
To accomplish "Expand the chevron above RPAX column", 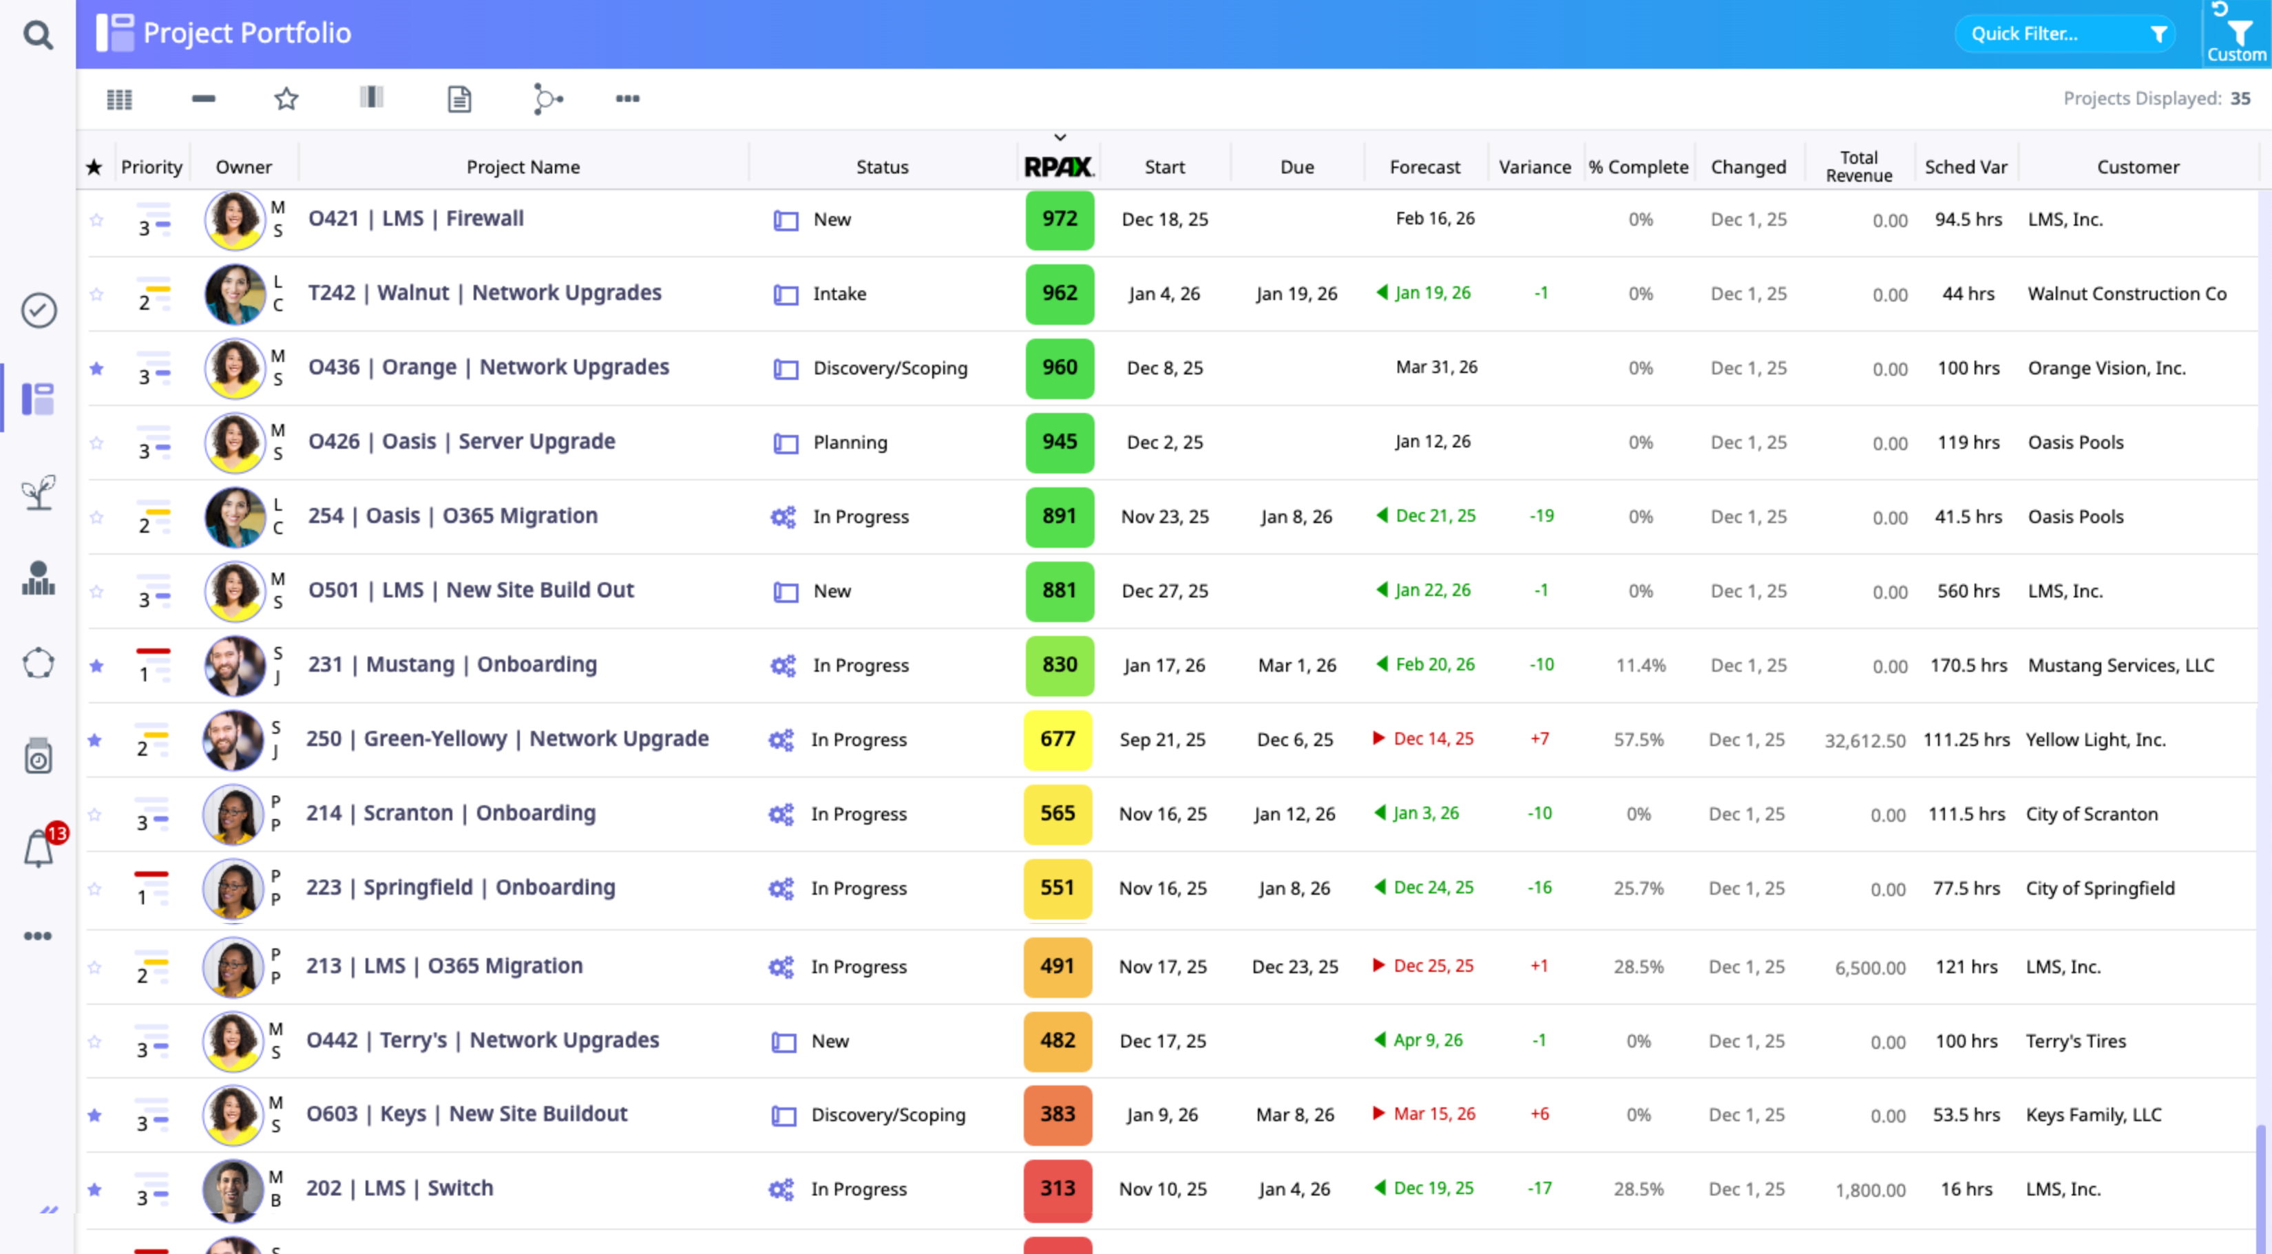I will (1060, 138).
